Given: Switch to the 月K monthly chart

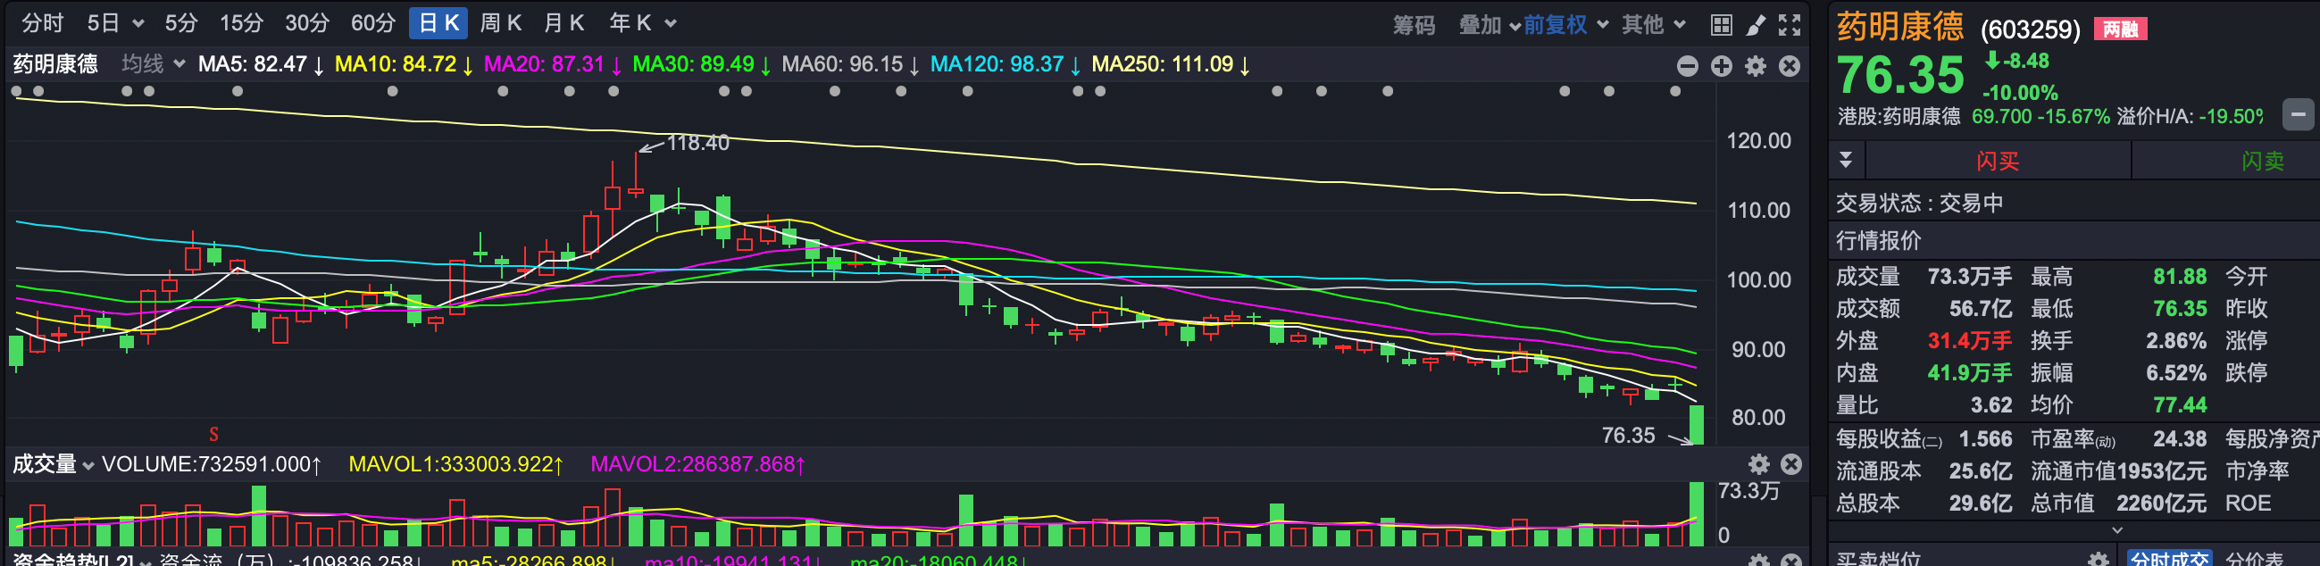Looking at the screenshot, I should coord(563,23).
